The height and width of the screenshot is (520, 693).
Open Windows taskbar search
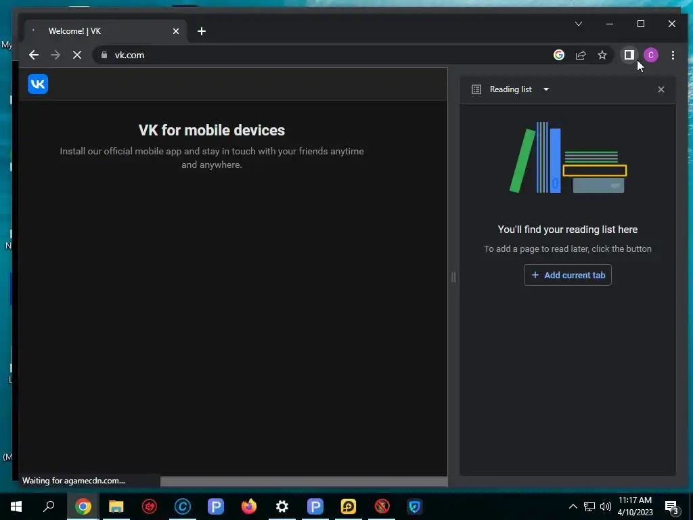click(x=49, y=506)
